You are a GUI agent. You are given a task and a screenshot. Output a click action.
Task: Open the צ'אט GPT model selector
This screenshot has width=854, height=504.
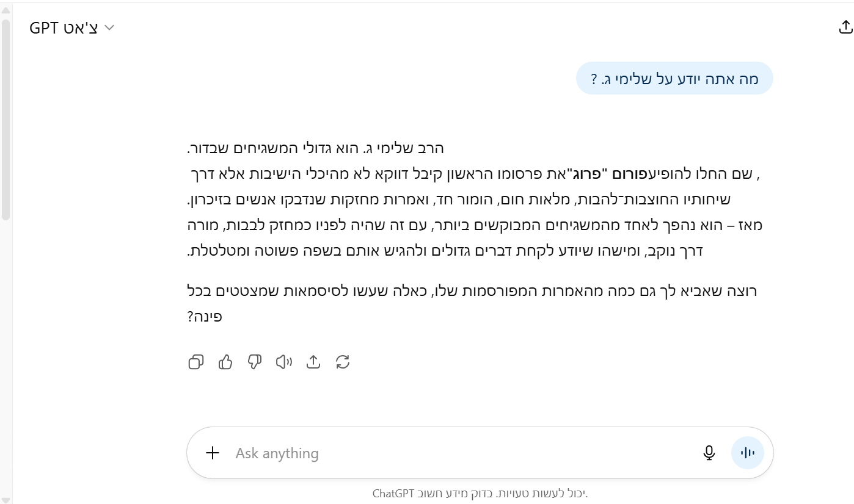click(x=64, y=28)
